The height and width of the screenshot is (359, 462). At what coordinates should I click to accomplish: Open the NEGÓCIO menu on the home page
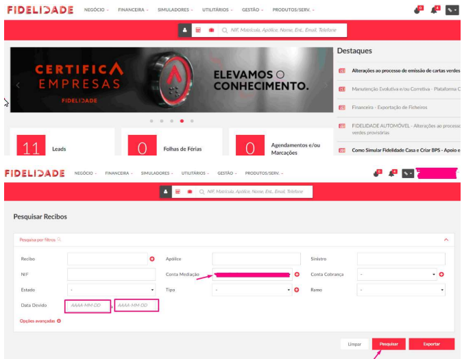tap(97, 10)
